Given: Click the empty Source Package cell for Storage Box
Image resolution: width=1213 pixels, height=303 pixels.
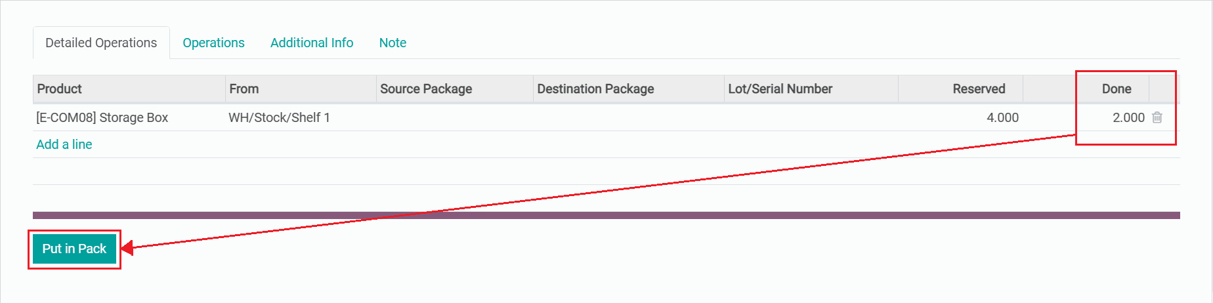Looking at the screenshot, I should pyautogui.click(x=454, y=117).
